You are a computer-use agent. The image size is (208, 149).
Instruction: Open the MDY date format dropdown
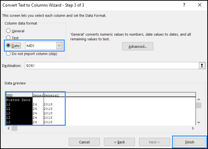[59, 45]
